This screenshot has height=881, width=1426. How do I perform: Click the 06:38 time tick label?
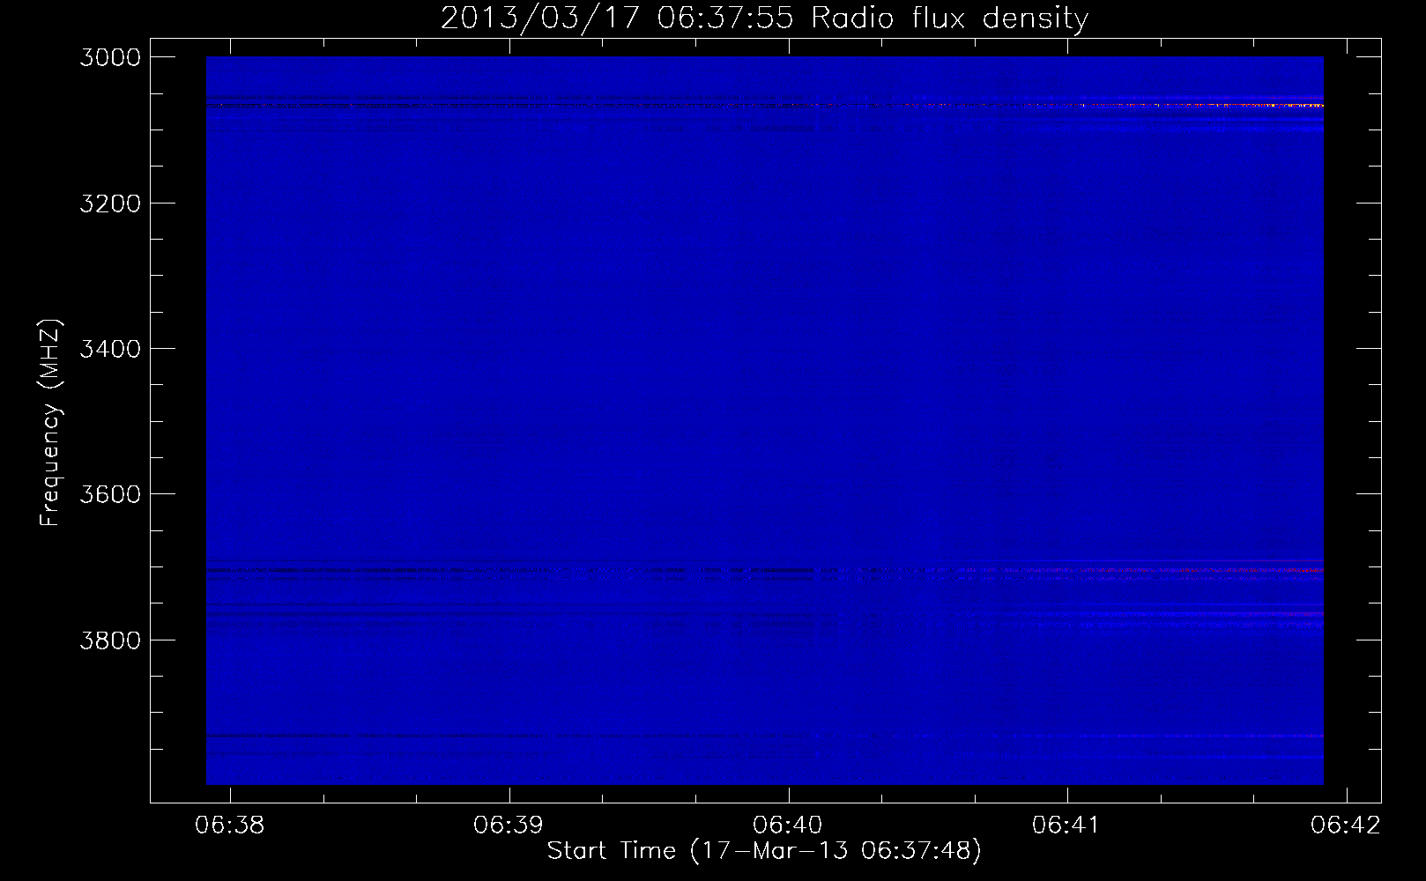(x=229, y=825)
